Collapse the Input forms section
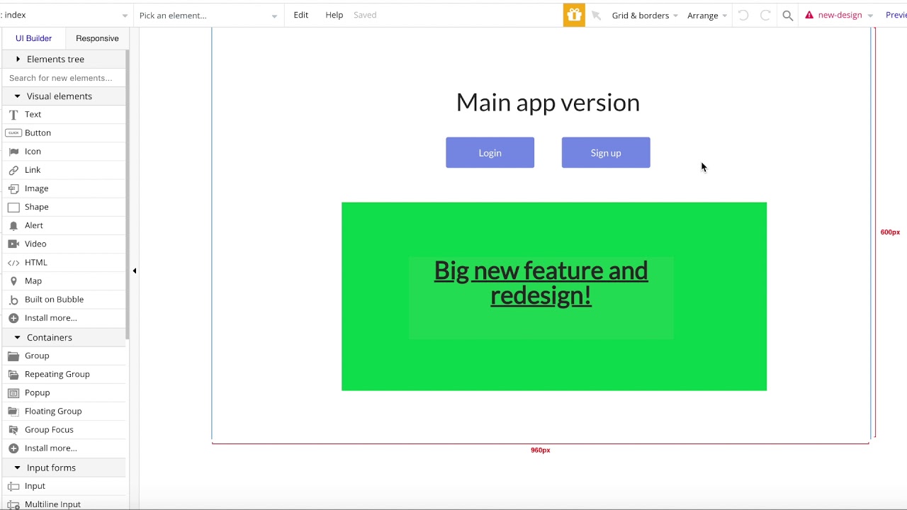Image resolution: width=907 pixels, height=510 pixels. 64,467
